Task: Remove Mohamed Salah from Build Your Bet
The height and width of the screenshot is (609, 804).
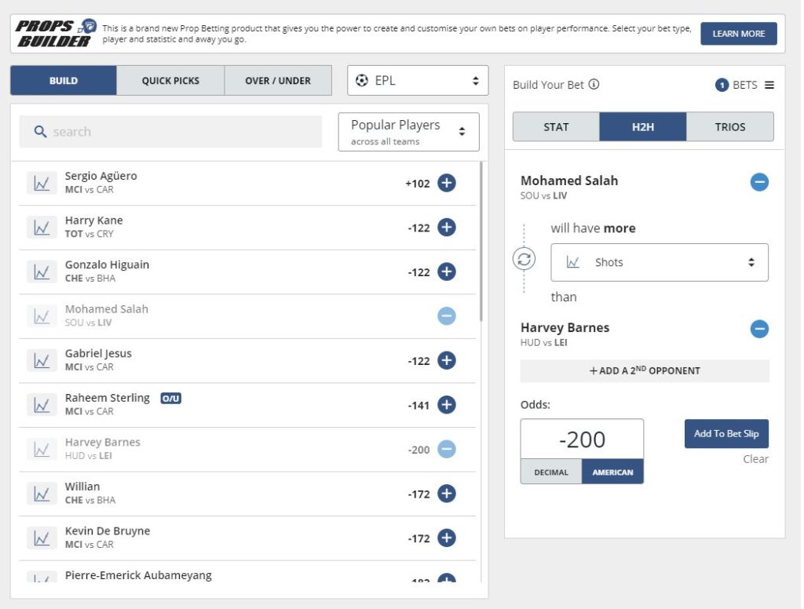Action: [759, 182]
